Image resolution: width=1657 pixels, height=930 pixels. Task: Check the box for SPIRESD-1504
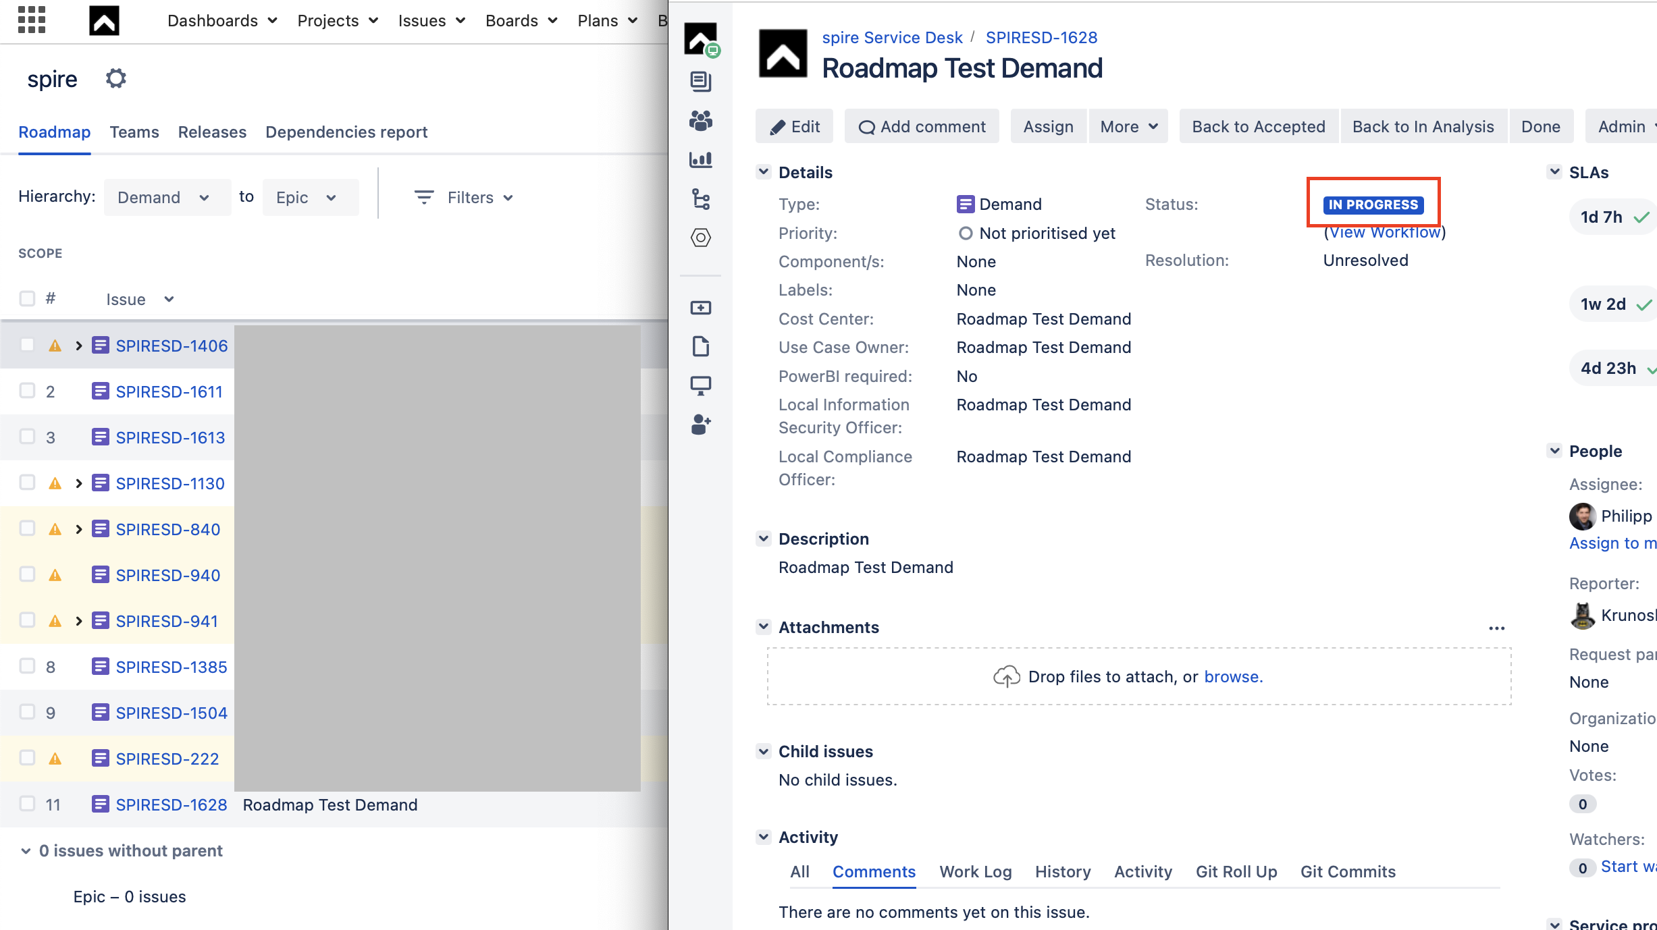(27, 712)
